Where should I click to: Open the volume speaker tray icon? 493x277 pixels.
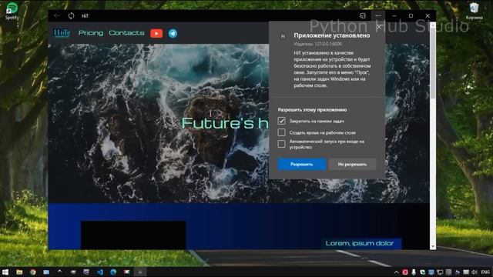tap(475, 272)
